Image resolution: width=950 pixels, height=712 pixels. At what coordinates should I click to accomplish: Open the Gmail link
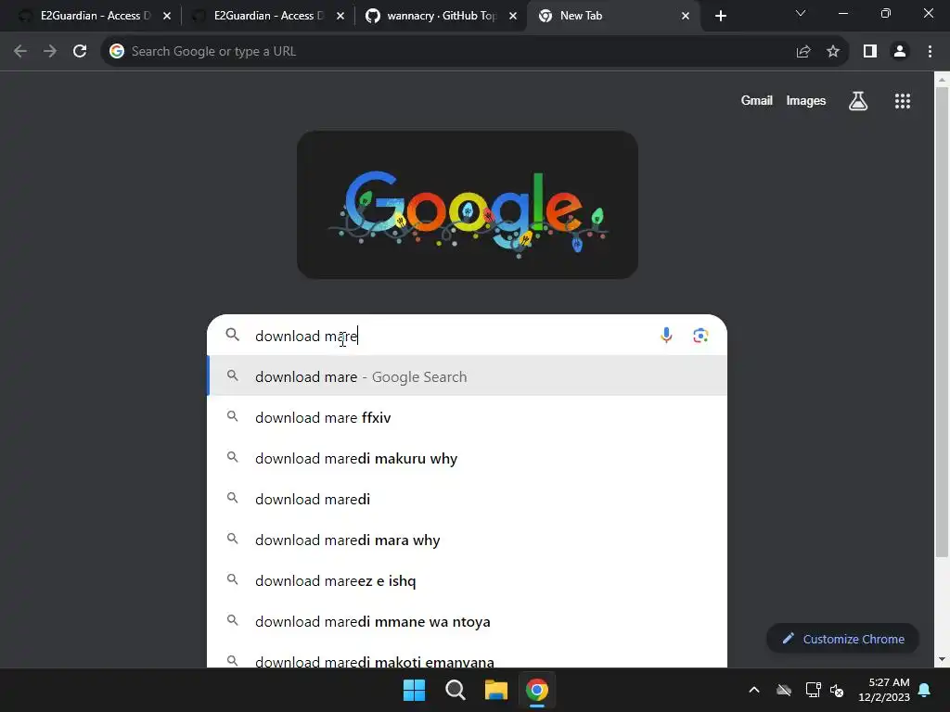click(x=757, y=101)
